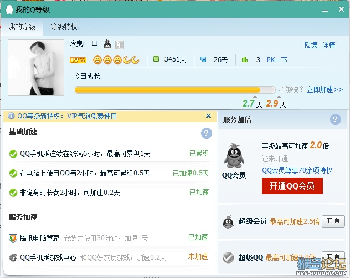This screenshot has width=350, height=278.
Task: Click 开通 button for 超级QQ
Action: pos(333,256)
